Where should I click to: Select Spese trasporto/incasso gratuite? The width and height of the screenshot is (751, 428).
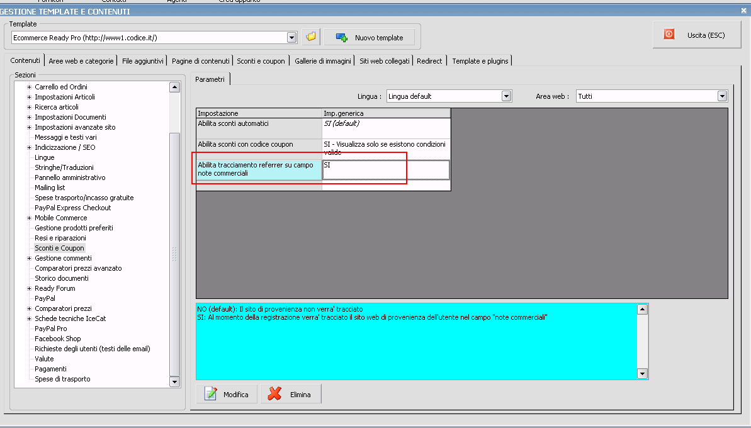(84, 198)
